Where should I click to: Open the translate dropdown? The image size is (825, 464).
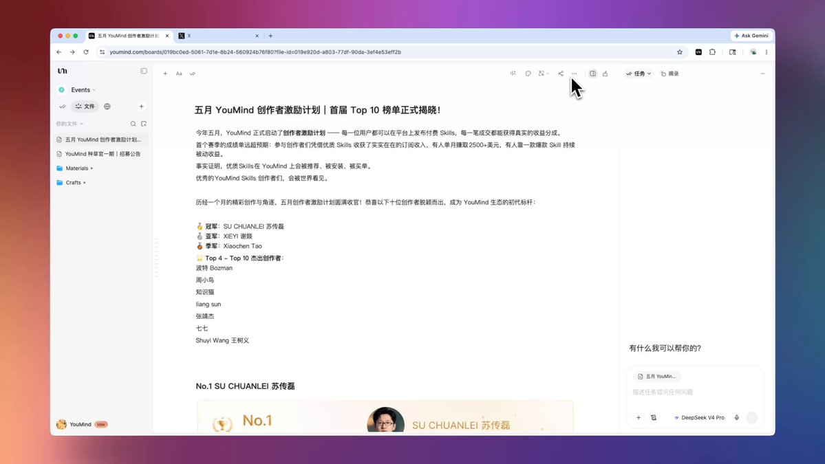544,74
